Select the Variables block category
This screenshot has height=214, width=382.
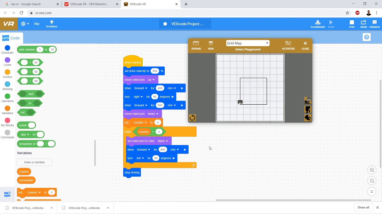7,111
